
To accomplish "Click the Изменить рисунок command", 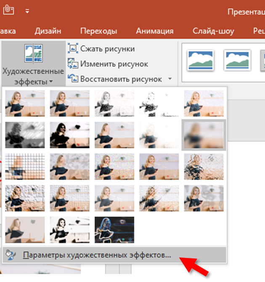I will (108, 64).
